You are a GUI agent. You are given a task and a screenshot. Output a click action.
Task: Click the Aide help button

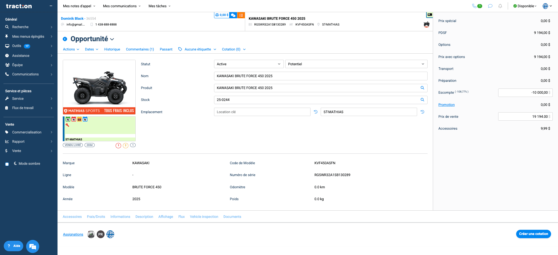point(13,246)
